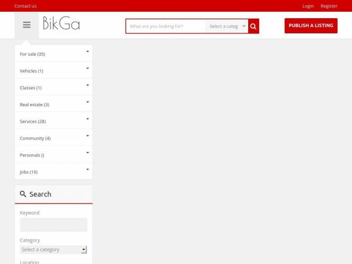Open the Jobs (10) category
Viewport: 352px width, 264px height.
pyautogui.click(x=29, y=172)
